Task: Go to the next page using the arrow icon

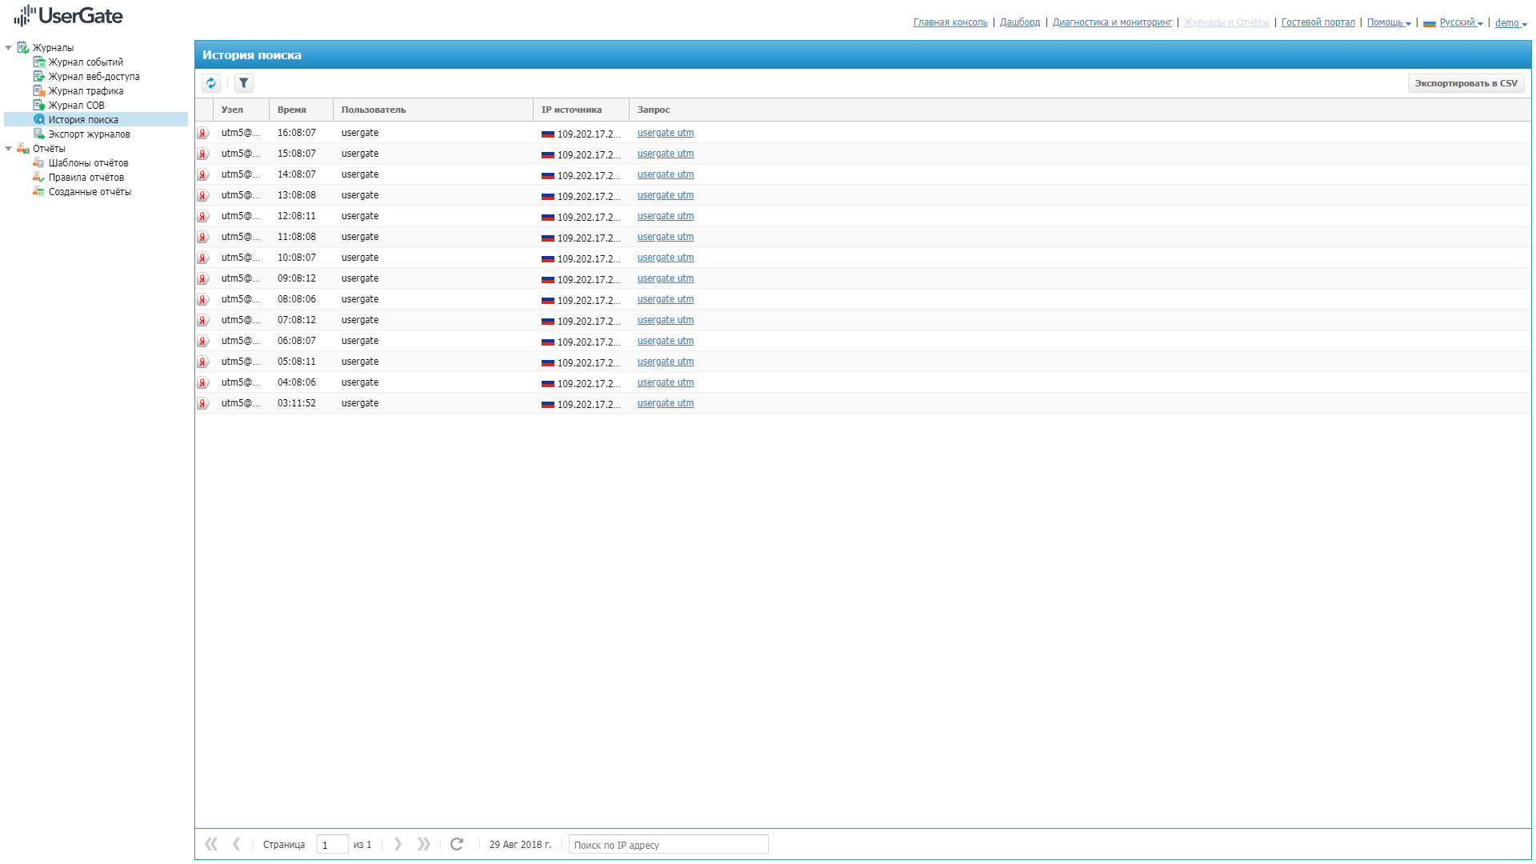Action: 398,844
